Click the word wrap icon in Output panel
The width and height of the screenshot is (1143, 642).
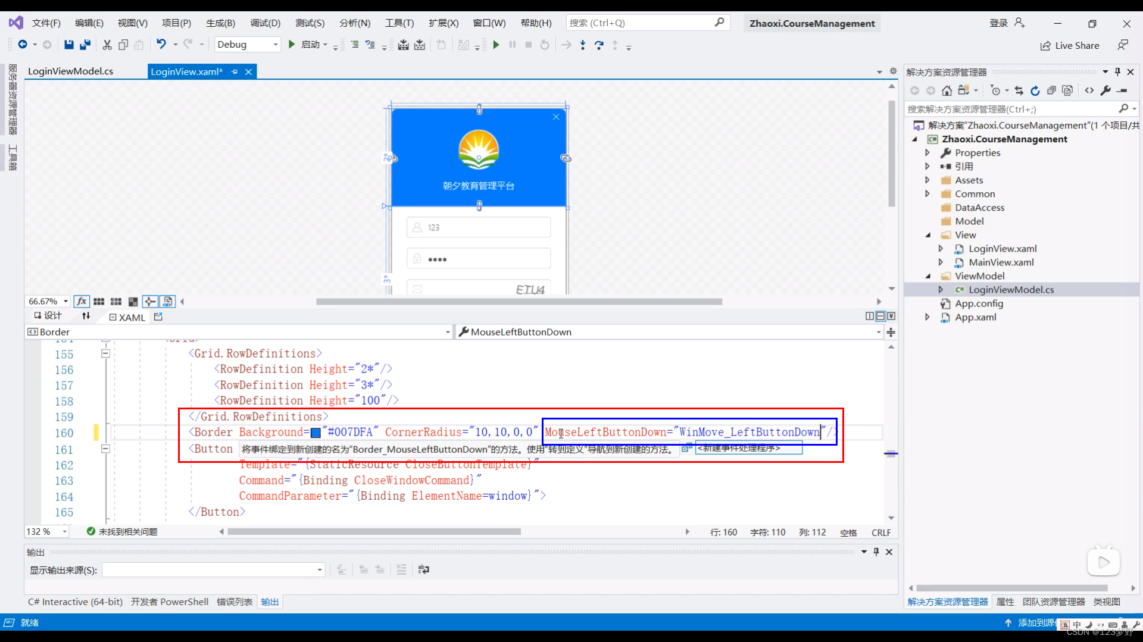tap(423, 569)
